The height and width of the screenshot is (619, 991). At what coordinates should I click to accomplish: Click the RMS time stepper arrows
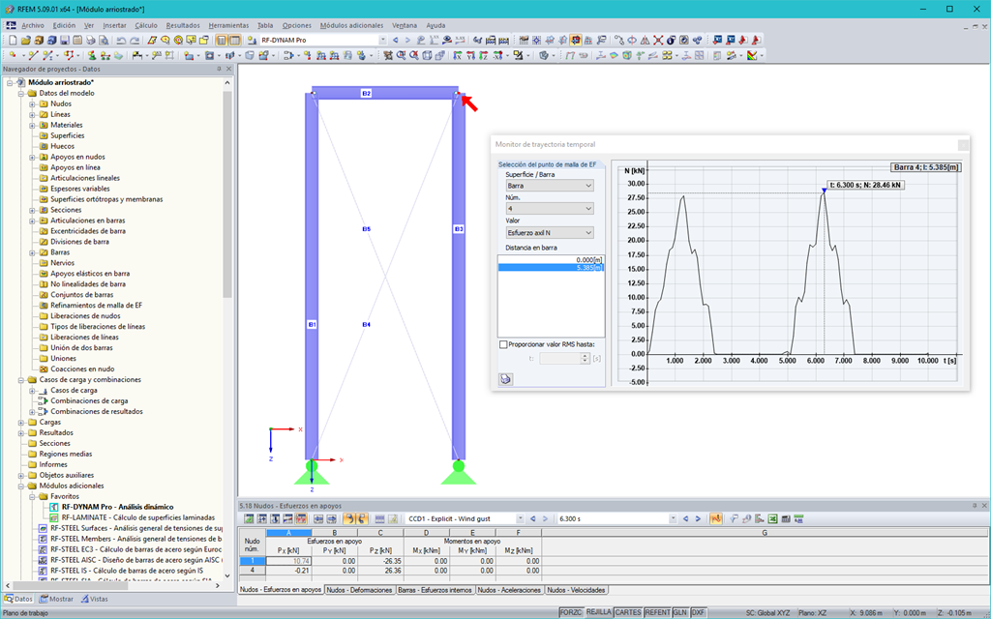coord(586,358)
